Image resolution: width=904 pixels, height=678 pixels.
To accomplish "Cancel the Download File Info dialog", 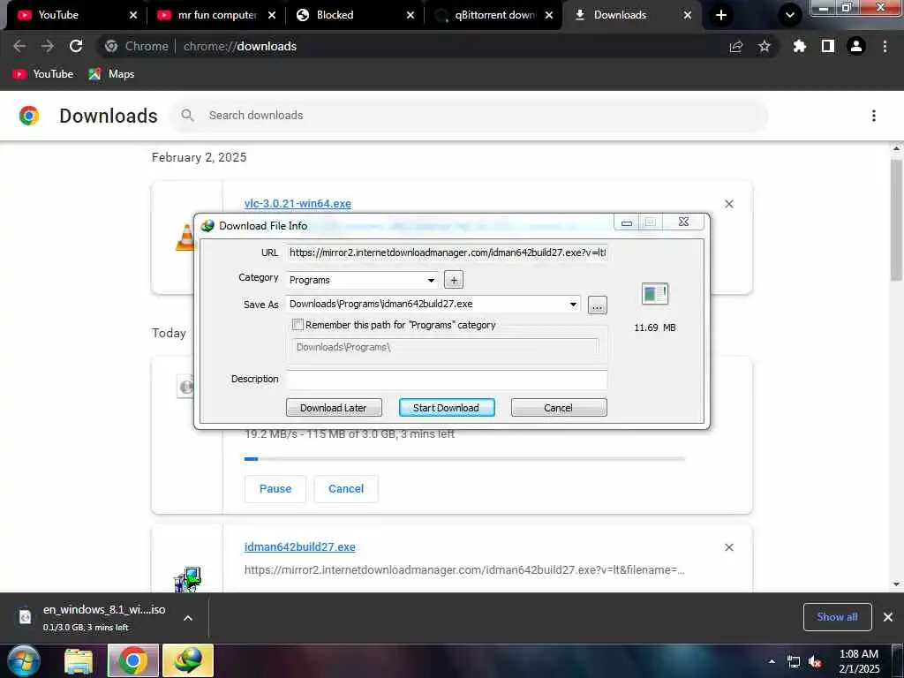I will click(x=559, y=408).
